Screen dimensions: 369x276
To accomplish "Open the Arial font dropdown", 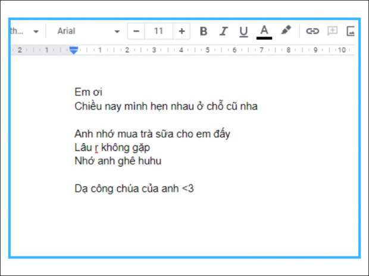I will coord(89,31).
